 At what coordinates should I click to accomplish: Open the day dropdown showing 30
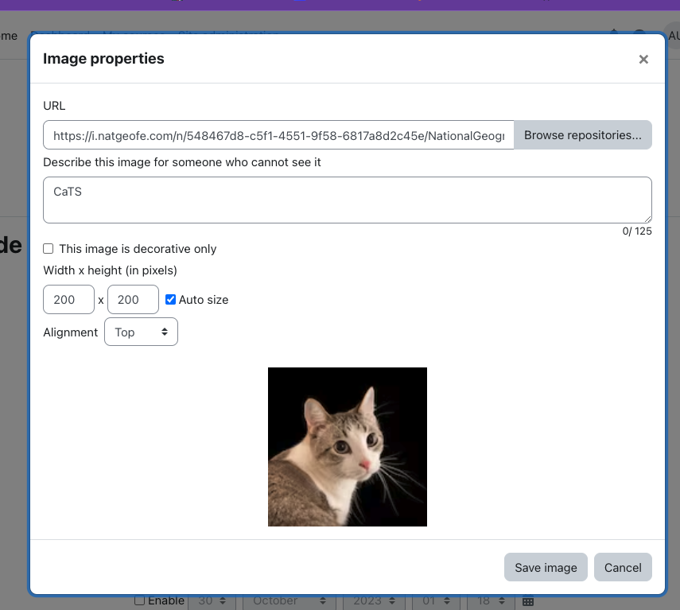click(x=212, y=601)
